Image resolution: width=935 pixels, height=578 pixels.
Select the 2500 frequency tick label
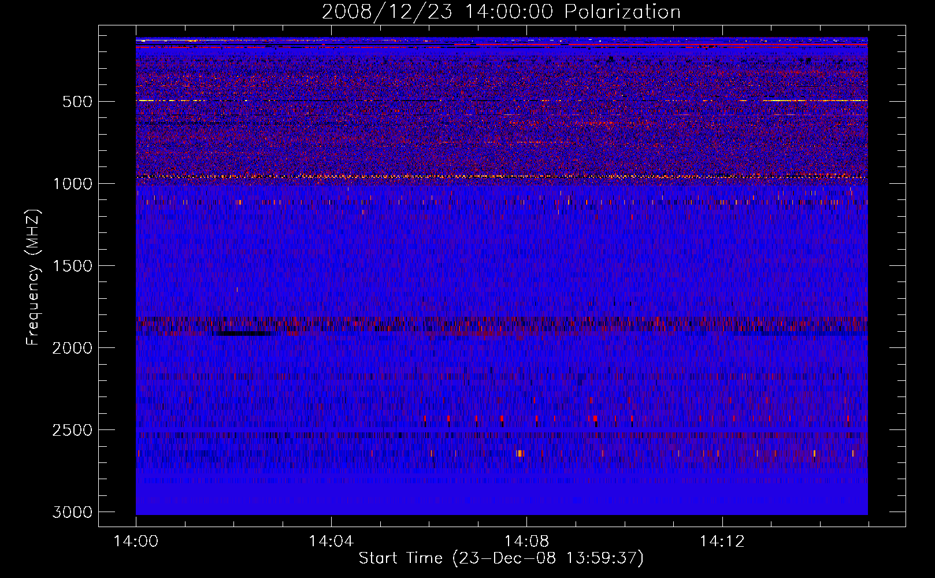point(72,430)
